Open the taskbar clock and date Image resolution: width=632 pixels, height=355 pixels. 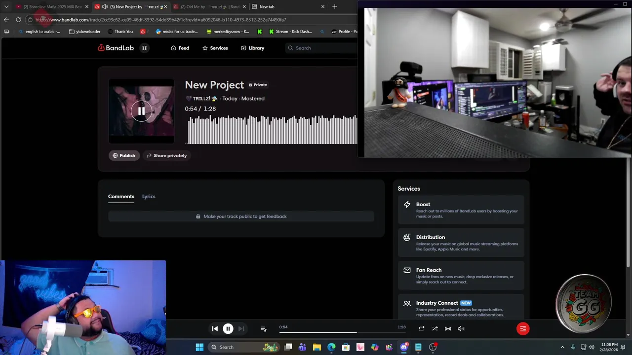[609, 347]
